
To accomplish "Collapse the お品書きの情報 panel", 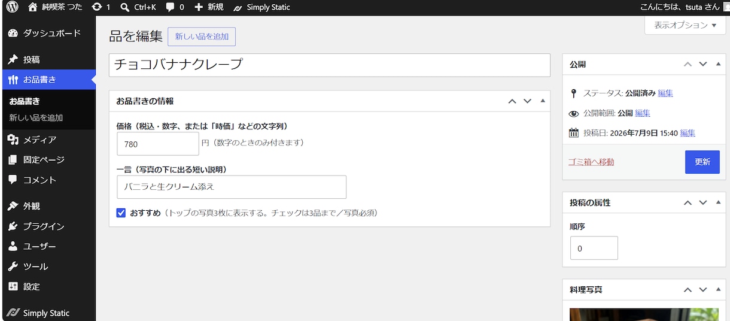I will point(542,101).
